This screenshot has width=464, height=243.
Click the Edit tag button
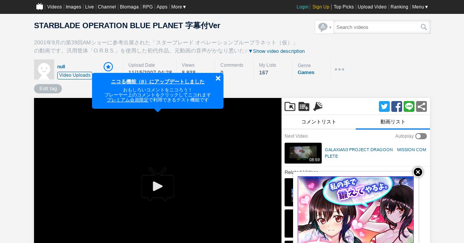click(x=48, y=89)
